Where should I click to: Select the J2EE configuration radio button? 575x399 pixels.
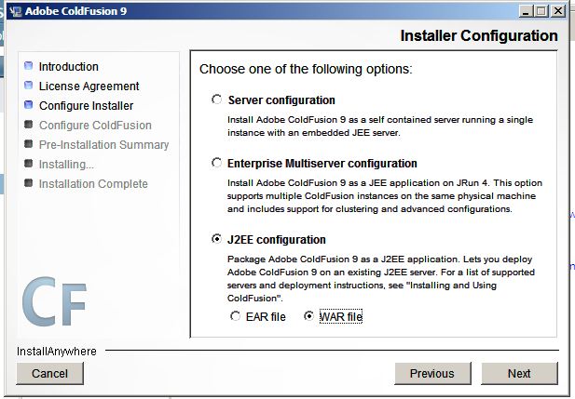(x=217, y=239)
